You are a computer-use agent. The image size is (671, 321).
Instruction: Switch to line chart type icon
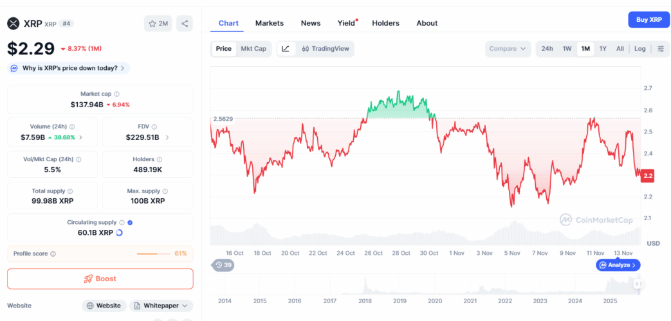286,49
